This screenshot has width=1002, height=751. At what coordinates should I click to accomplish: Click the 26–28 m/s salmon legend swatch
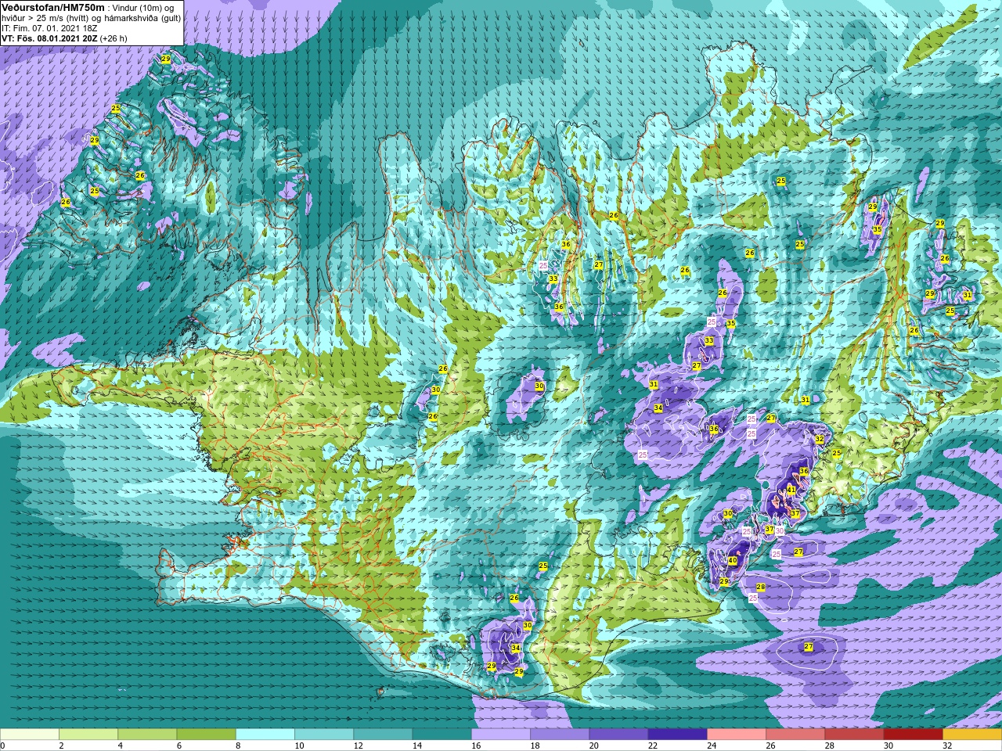(795, 735)
